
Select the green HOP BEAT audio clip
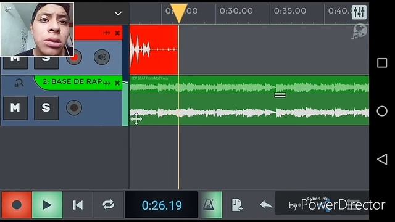[x=249, y=100]
